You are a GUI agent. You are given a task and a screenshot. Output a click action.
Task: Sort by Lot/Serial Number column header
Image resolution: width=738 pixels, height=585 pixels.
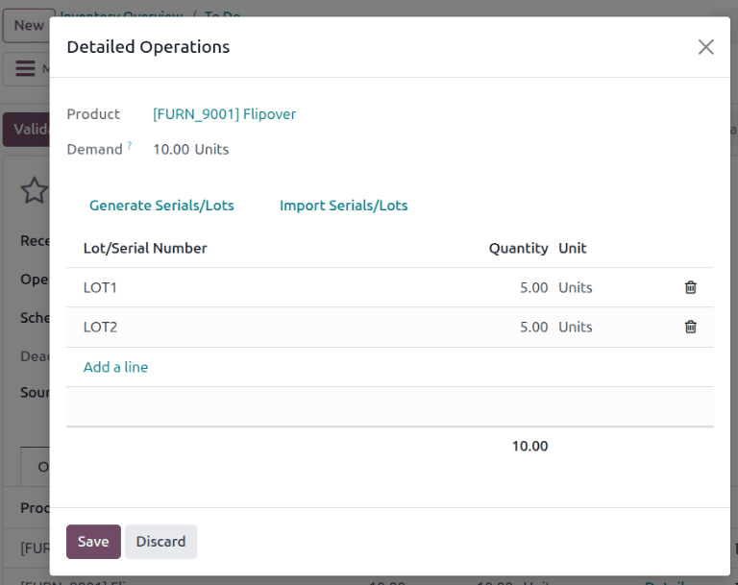click(145, 248)
